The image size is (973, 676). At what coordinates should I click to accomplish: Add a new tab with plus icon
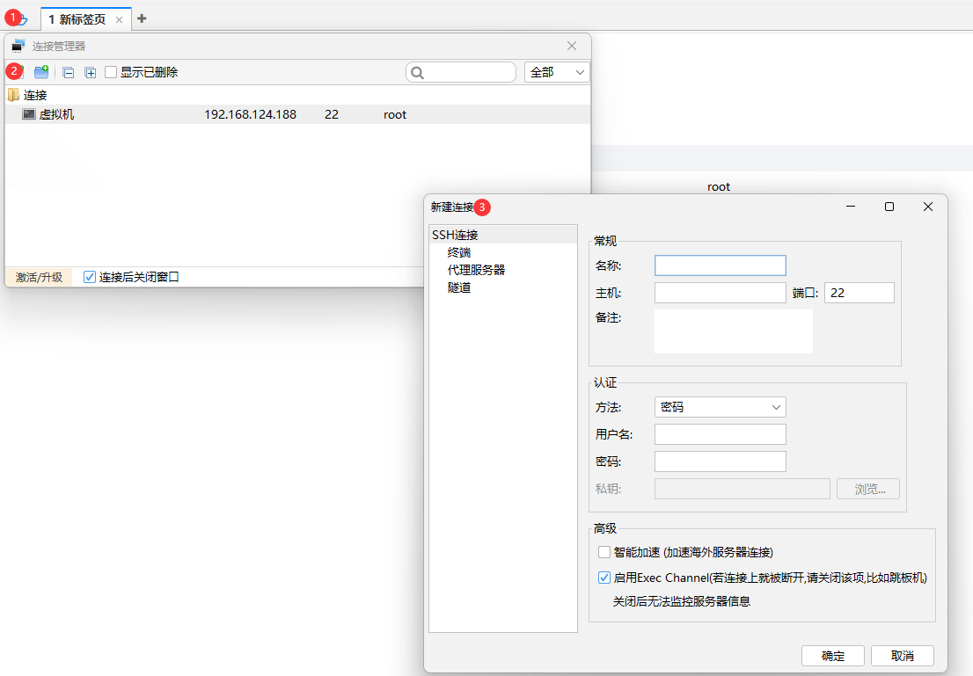pos(142,18)
